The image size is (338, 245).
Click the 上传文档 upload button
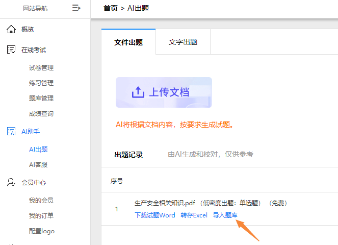click(x=164, y=92)
